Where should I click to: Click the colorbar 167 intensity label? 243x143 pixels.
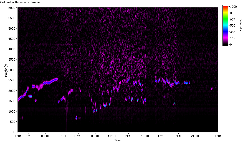pyautogui.click(x=233, y=38)
